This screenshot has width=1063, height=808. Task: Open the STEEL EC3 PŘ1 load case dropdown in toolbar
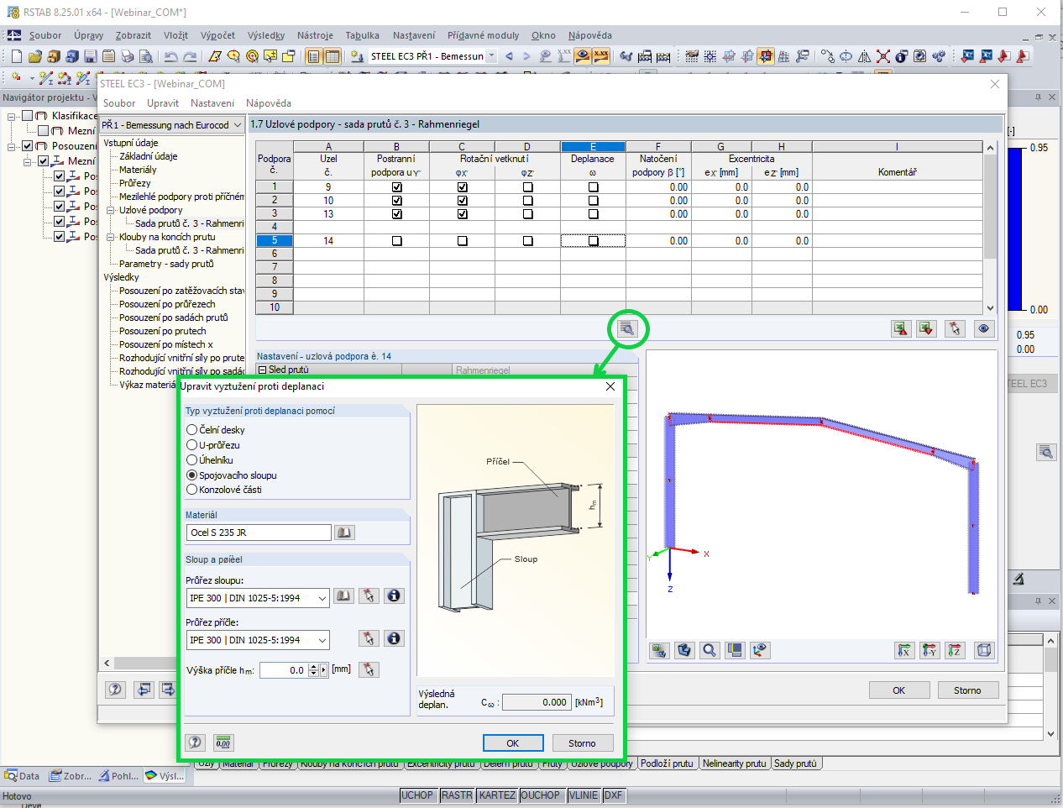491,56
